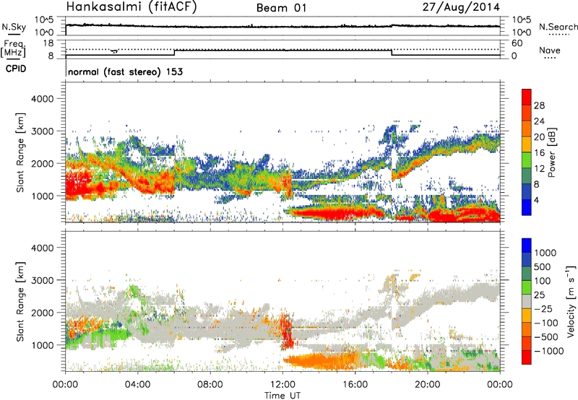The image size is (578, 400).
Task: Click the date '27/Aug/2014'
Action: [x=461, y=7]
